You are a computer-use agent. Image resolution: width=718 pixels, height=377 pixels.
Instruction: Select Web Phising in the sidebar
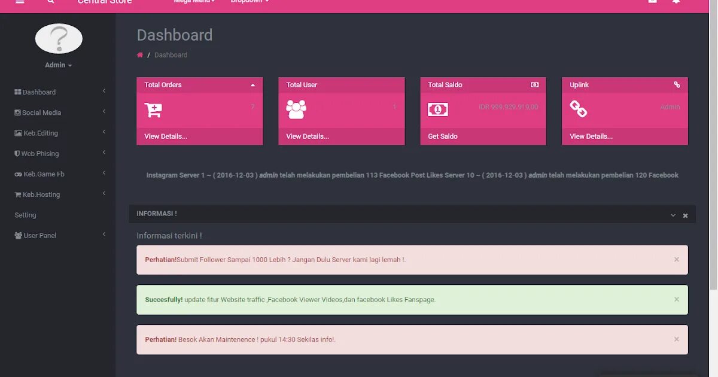click(x=40, y=154)
